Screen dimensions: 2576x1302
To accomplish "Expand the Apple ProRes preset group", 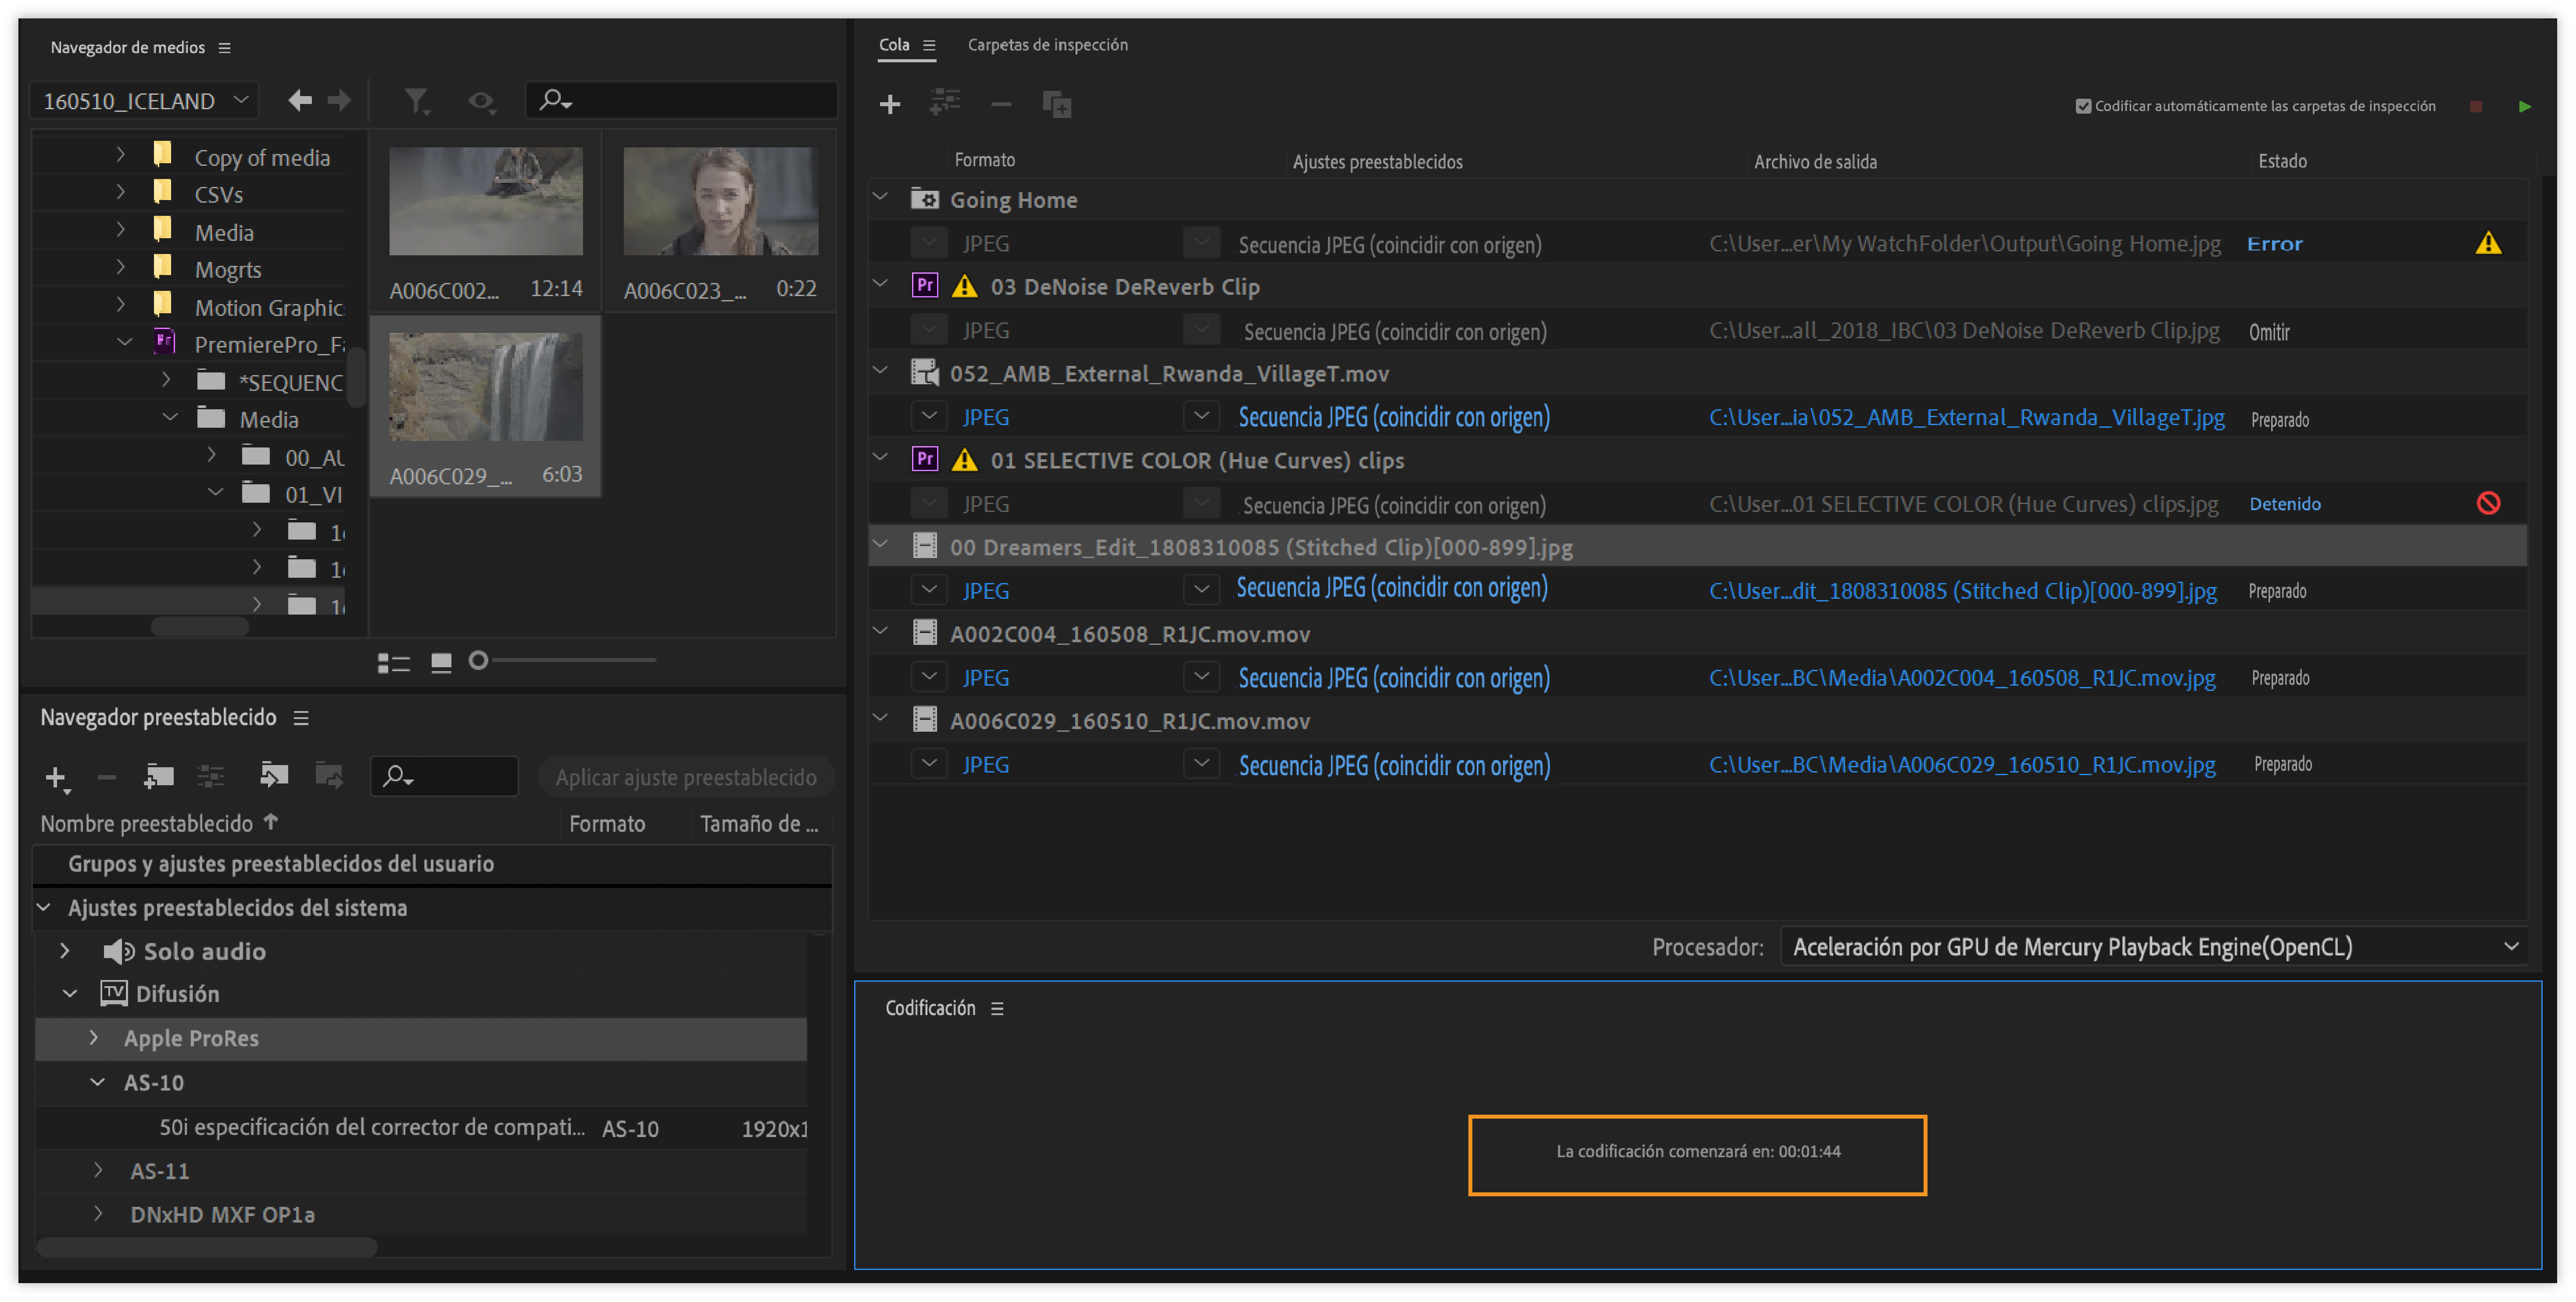I will tap(94, 1037).
